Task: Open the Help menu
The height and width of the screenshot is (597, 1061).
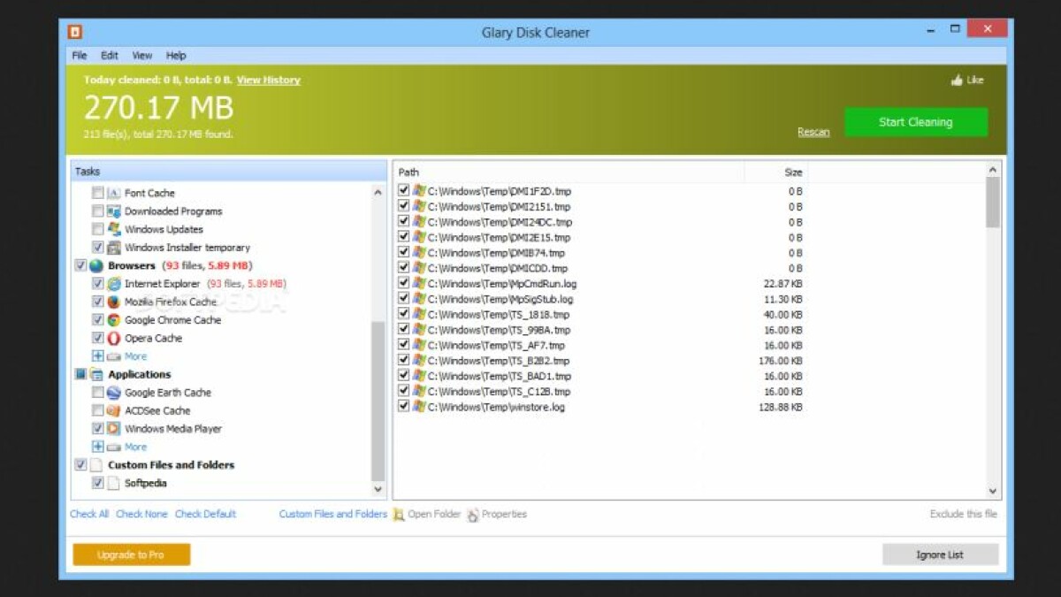Action: point(176,56)
